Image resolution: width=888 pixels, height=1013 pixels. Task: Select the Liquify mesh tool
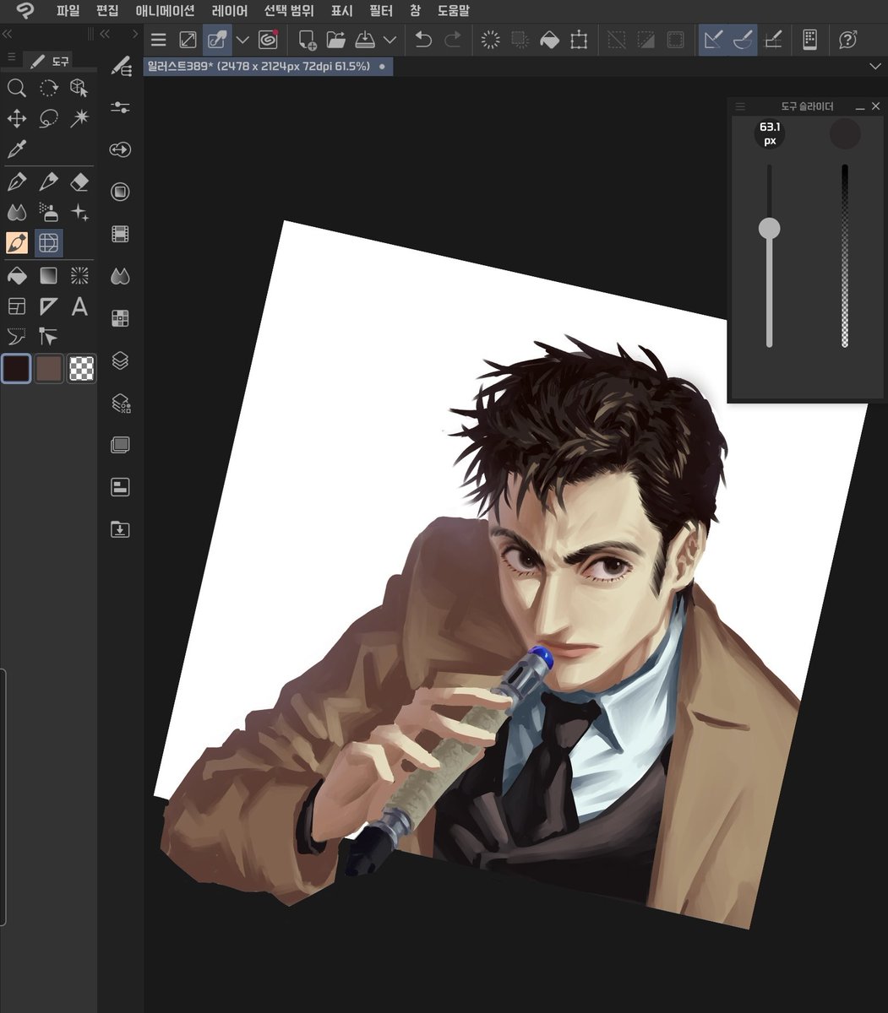(49, 243)
